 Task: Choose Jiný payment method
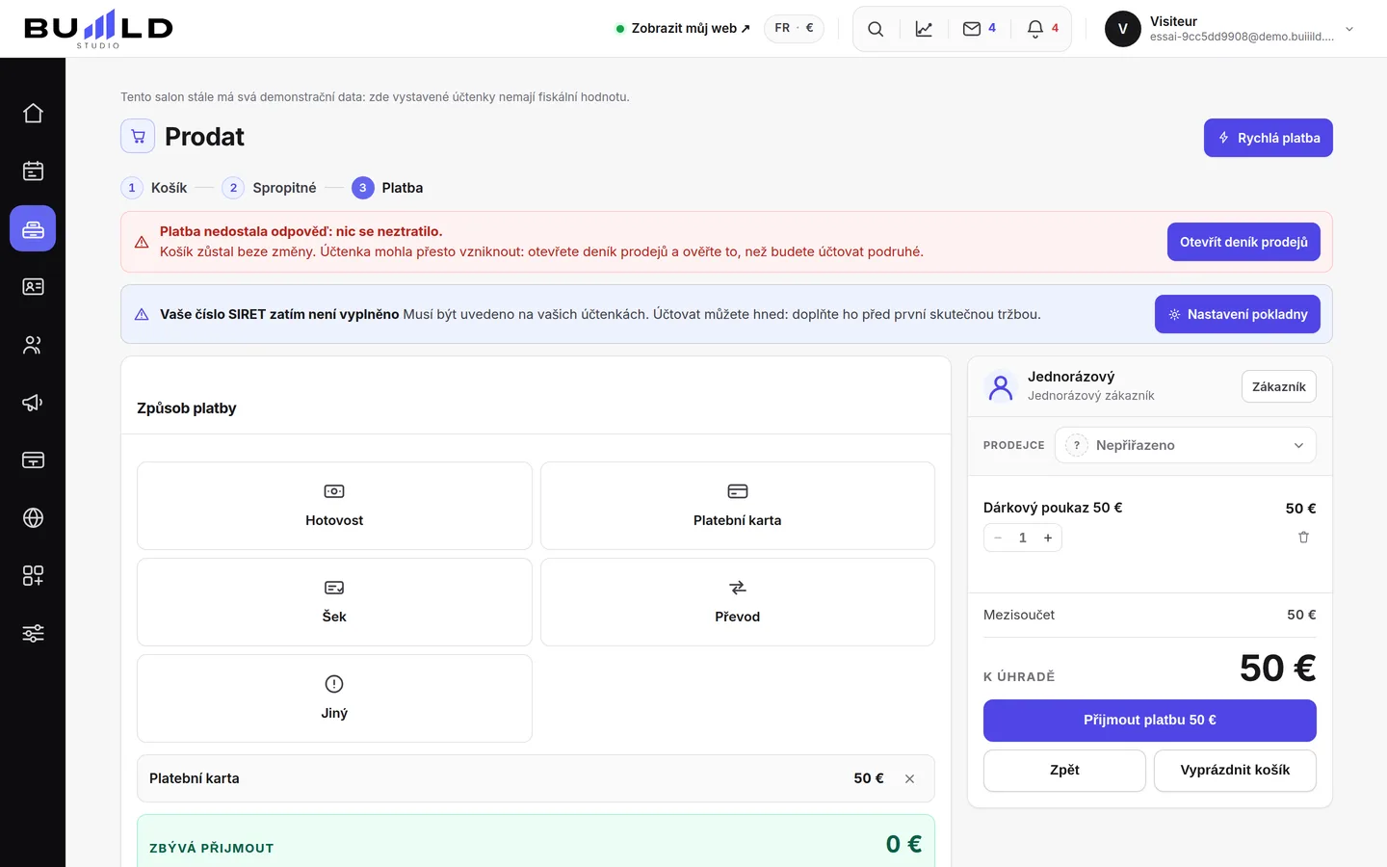click(x=334, y=698)
